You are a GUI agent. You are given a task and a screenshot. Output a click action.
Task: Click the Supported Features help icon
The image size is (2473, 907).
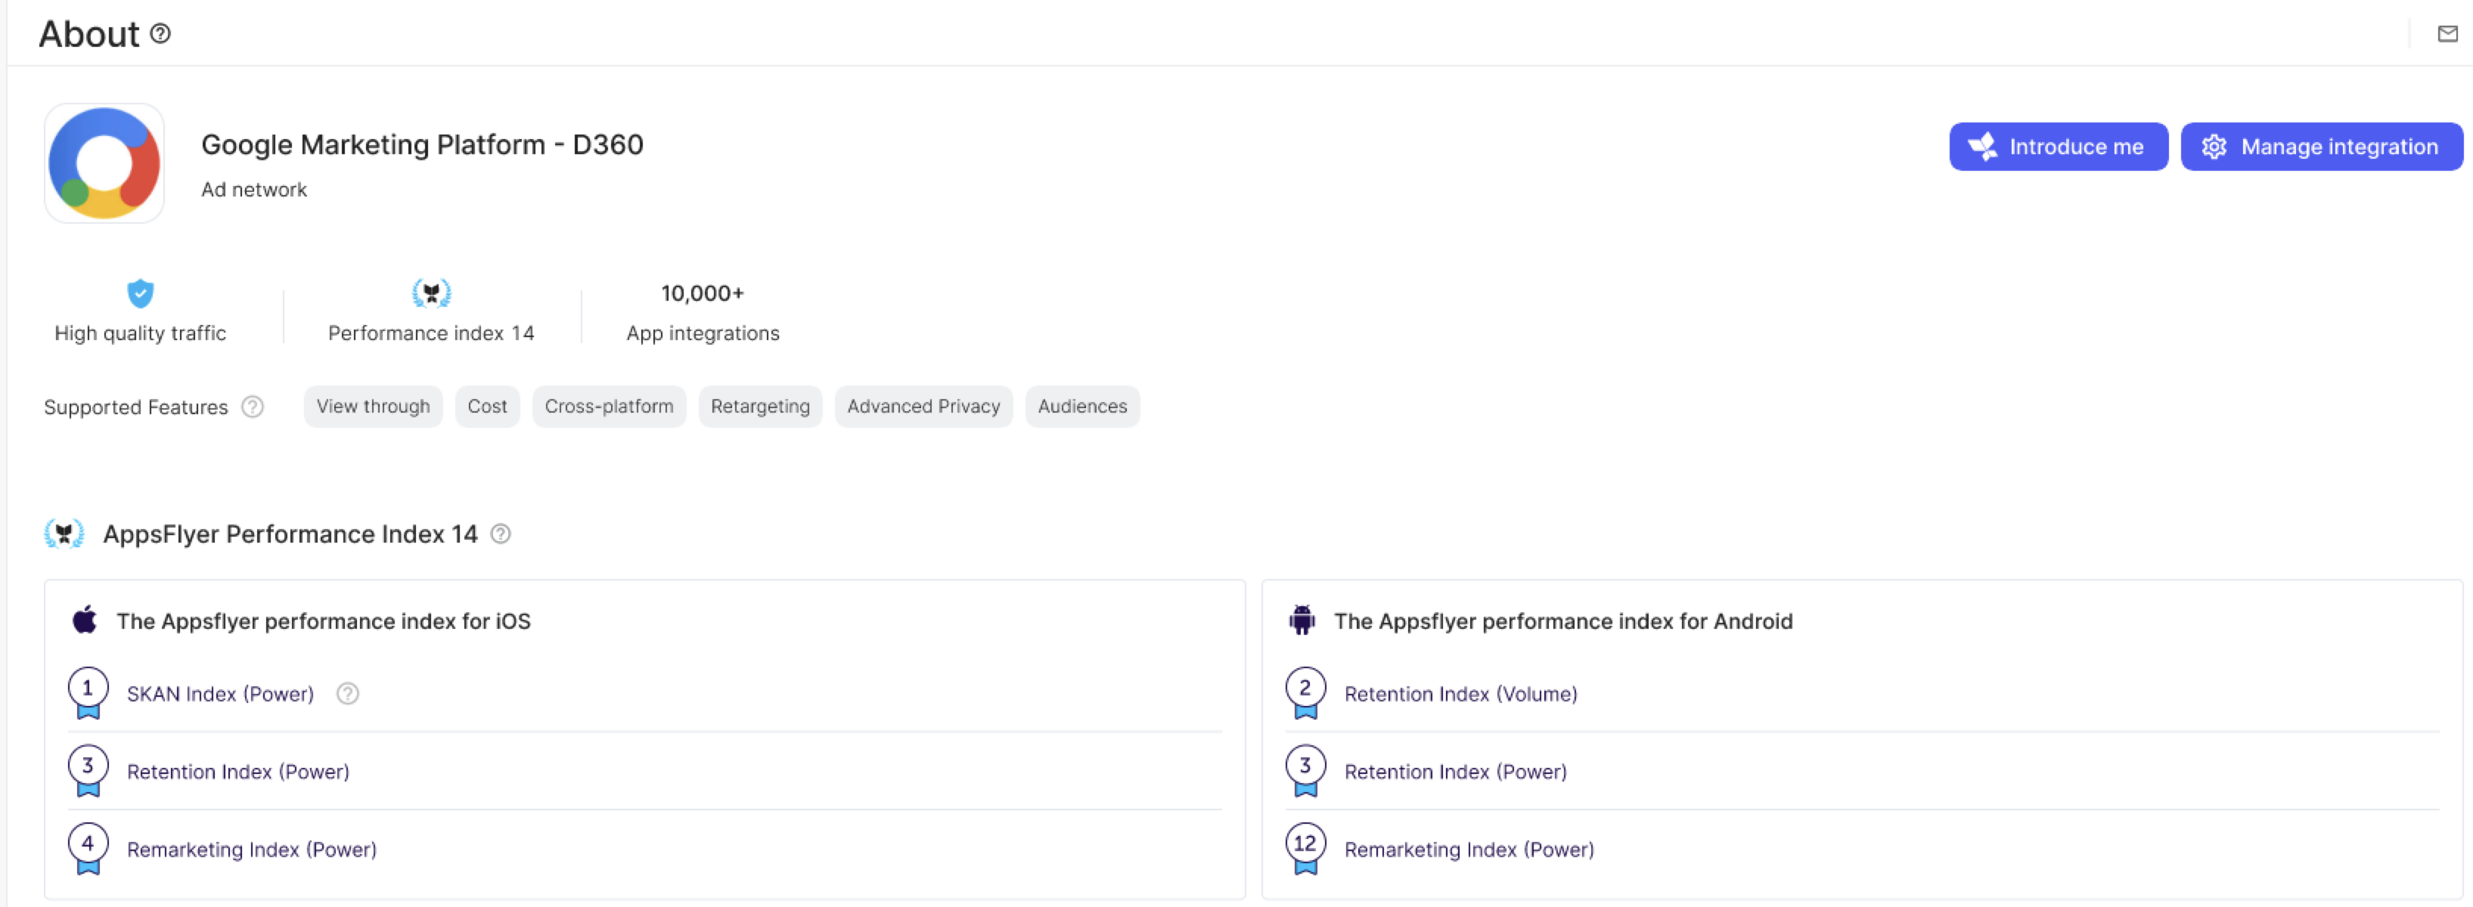(x=253, y=407)
